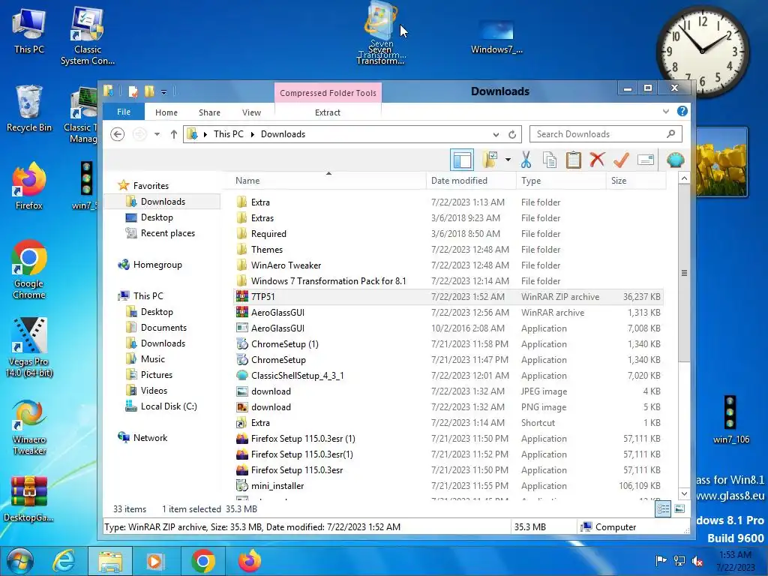This screenshot has height=576, width=768.
Task: Click the Action Center flag tray icon
Action: click(661, 561)
